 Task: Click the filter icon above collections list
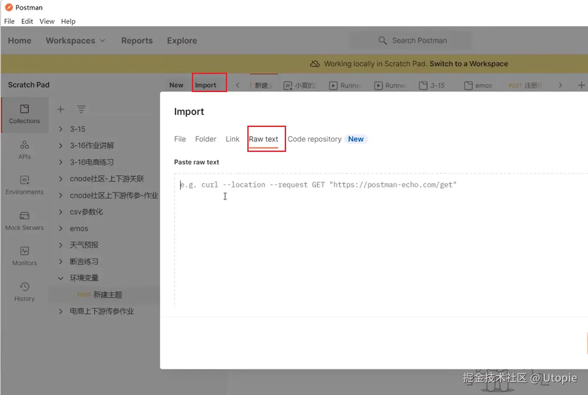point(81,109)
